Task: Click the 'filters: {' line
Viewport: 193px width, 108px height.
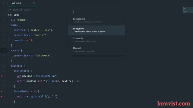Action: pyautogui.click(x=18, y=66)
